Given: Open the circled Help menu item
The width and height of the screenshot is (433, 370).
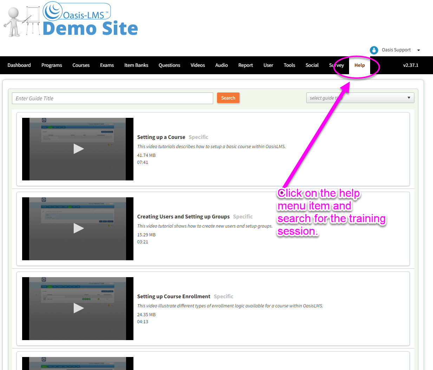Looking at the screenshot, I should (359, 65).
